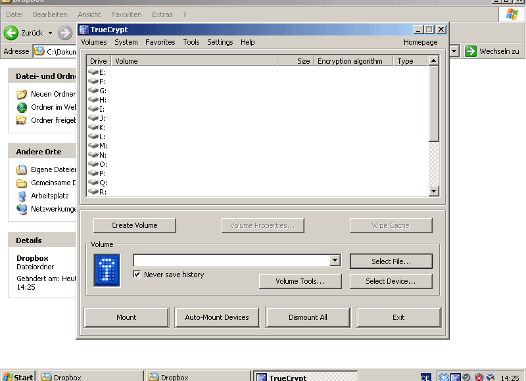Image resolution: width=526 pixels, height=381 pixels.
Task: Select drive I: in the drive list
Action: [97, 109]
